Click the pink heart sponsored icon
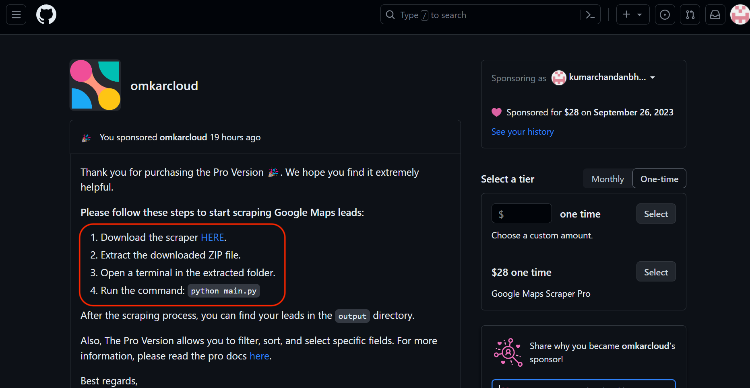Image resolution: width=750 pixels, height=388 pixels. [496, 113]
